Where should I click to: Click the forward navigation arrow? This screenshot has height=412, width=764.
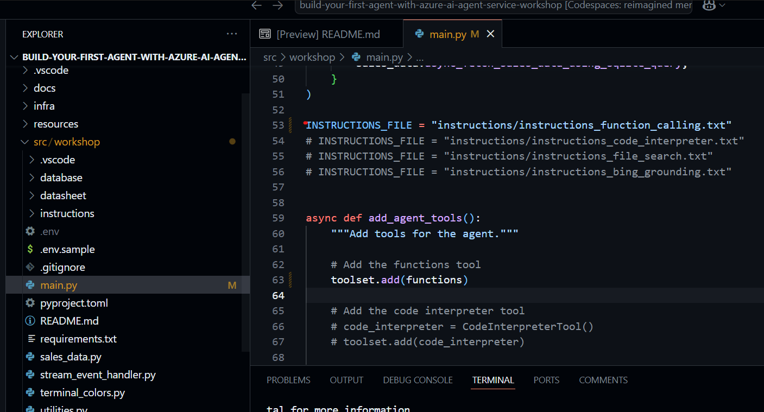point(277,5)
